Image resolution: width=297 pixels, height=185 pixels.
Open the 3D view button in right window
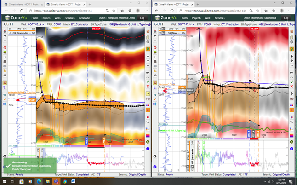point(155,75)
